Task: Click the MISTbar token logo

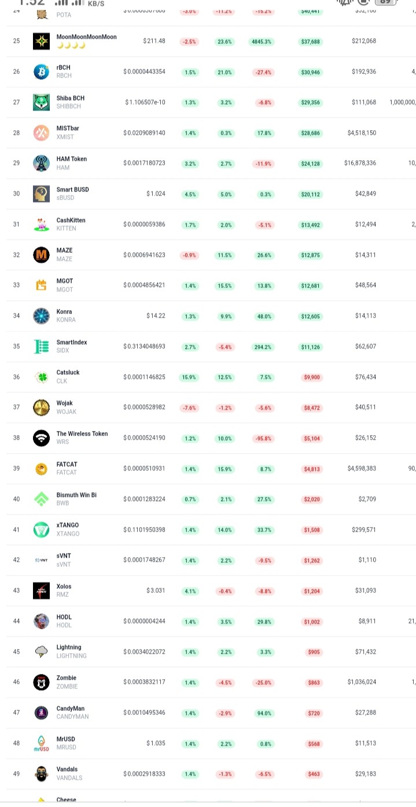Action: coord(41,133)
